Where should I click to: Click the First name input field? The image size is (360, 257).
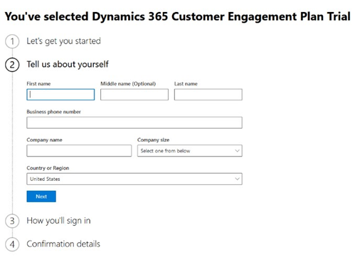(60, 95)
